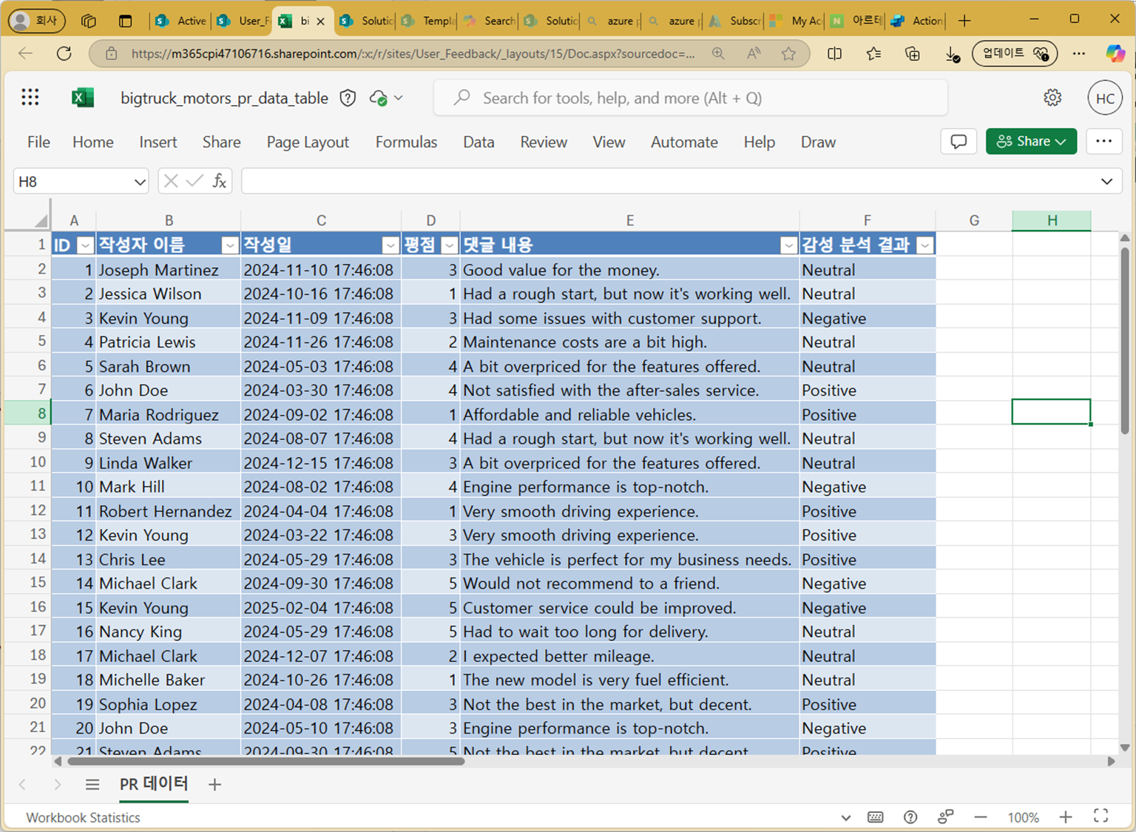1136x832 pixels.
Task: Open the cloud save status icon
Action: click(379, 98)
